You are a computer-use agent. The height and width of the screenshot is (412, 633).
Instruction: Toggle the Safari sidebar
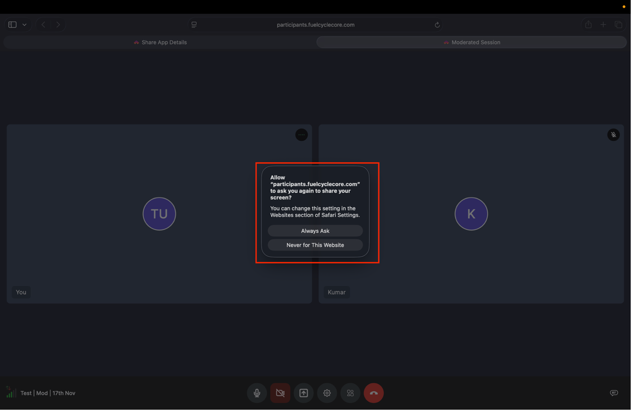(x=12, y=25)
